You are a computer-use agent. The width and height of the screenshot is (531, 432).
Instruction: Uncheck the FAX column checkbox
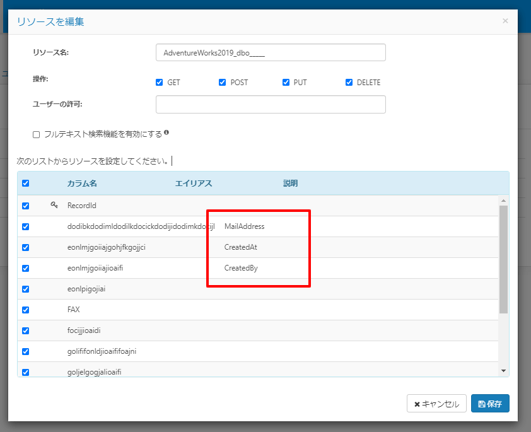point(25,310)
